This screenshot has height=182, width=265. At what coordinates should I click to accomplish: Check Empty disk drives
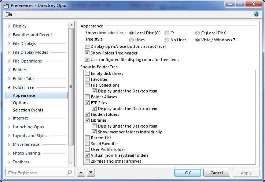pyautogui.click(x=87, y=73)
